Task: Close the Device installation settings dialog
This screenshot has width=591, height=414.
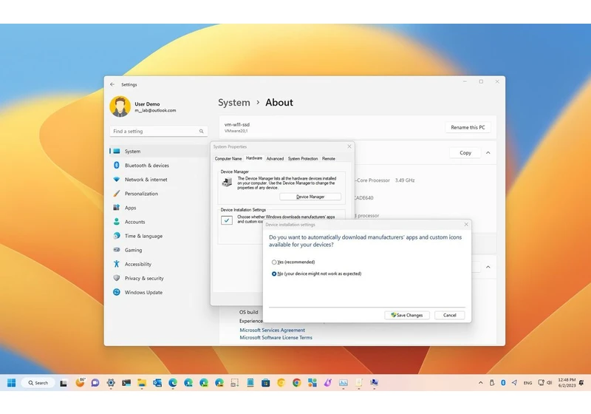Action: [x=466, y=224]
